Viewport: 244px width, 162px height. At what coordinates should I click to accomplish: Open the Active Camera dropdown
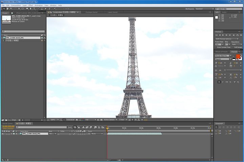pyautogui.click(x=110, y=120)
